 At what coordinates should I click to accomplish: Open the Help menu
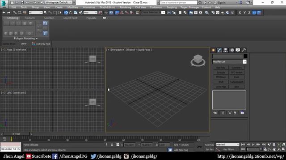coord(217,7)
